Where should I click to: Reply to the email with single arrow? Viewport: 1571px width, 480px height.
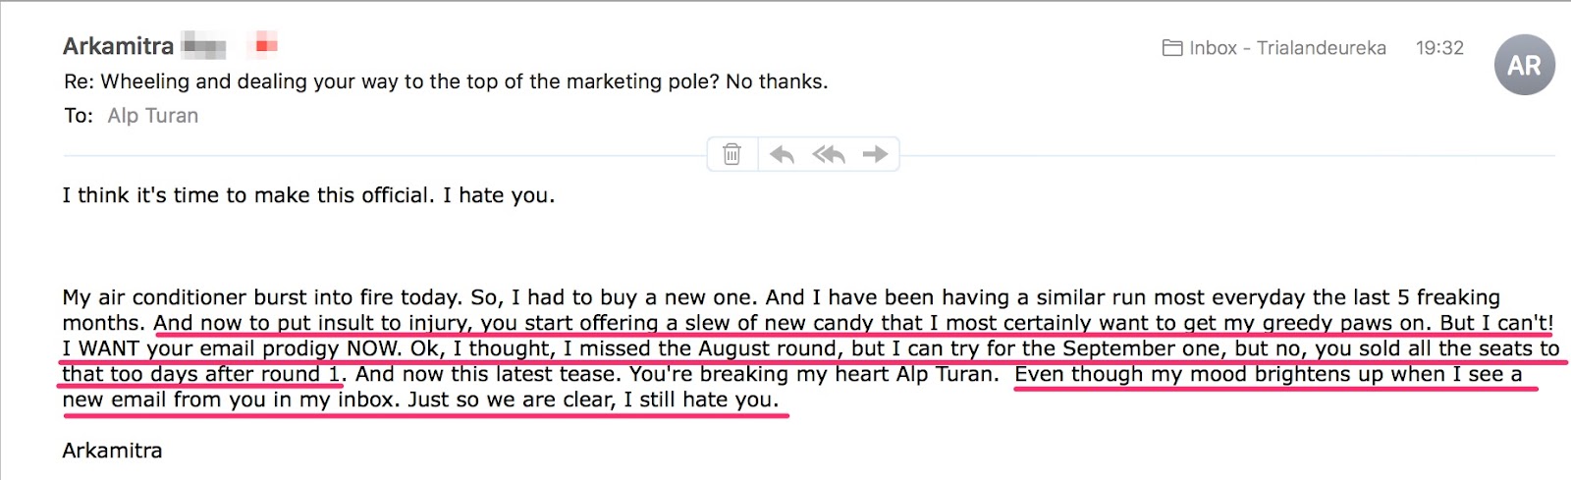click(x=783, y=154)
